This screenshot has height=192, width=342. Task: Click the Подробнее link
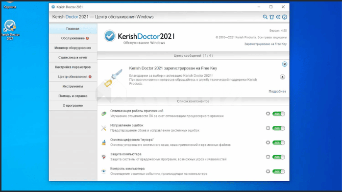(x=277, y=92)
